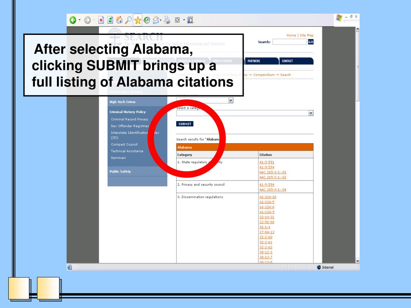411x308 pixels.
Task: Click the browser scrollbar up arrow
Action: [x=358, y=29]
